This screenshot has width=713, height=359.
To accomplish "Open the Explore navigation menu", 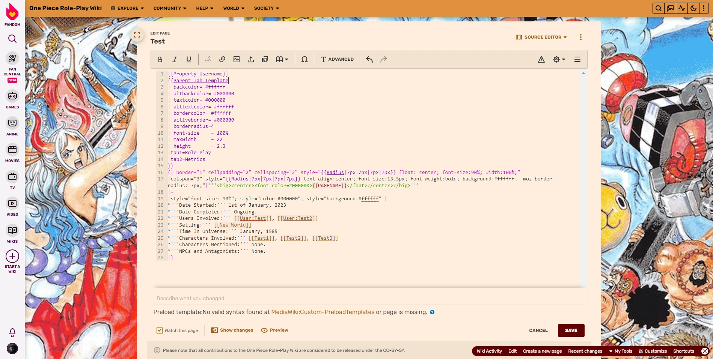I will (x=127, y=8).
